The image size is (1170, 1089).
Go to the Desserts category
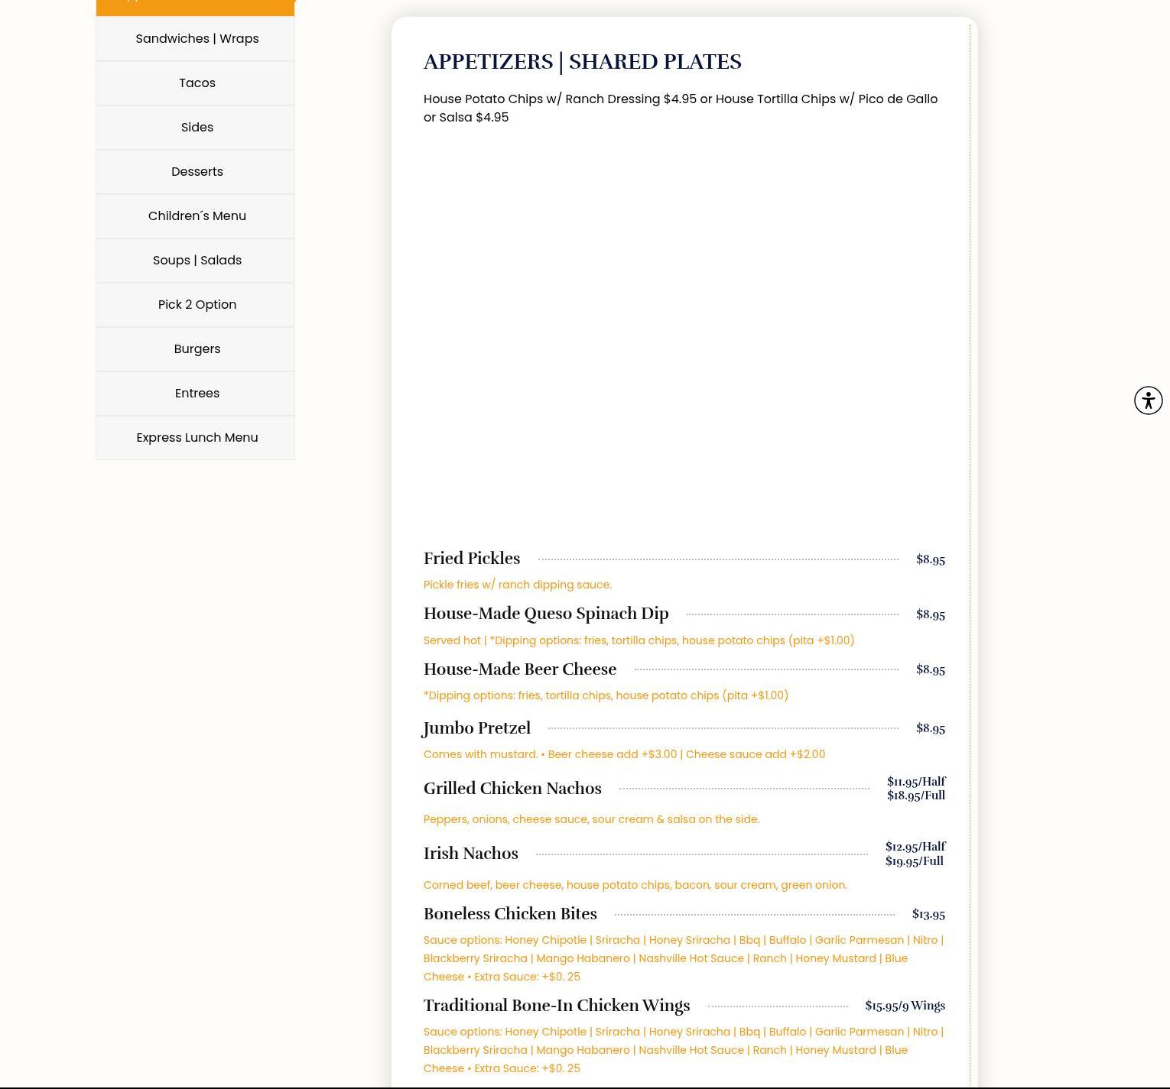pos(197,172)
